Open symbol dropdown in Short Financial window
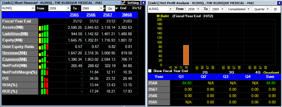Screen dimensions: 282x107 [x=33, y=8]
